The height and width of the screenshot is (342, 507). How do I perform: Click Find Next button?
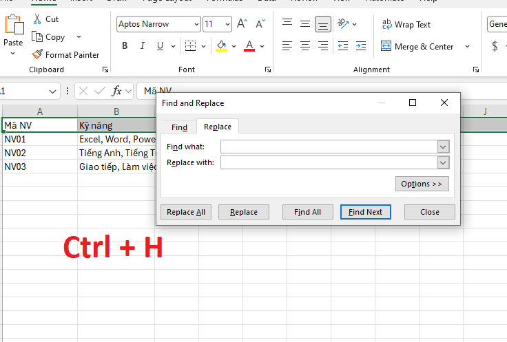tap(365, 212)
